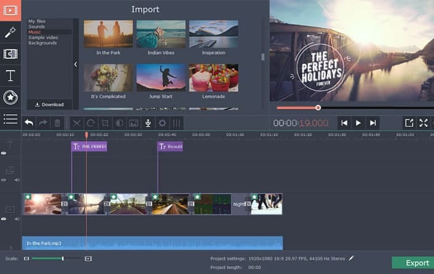Open the More tools list icon
The image size is (434, 274).
tap(10, 119)
